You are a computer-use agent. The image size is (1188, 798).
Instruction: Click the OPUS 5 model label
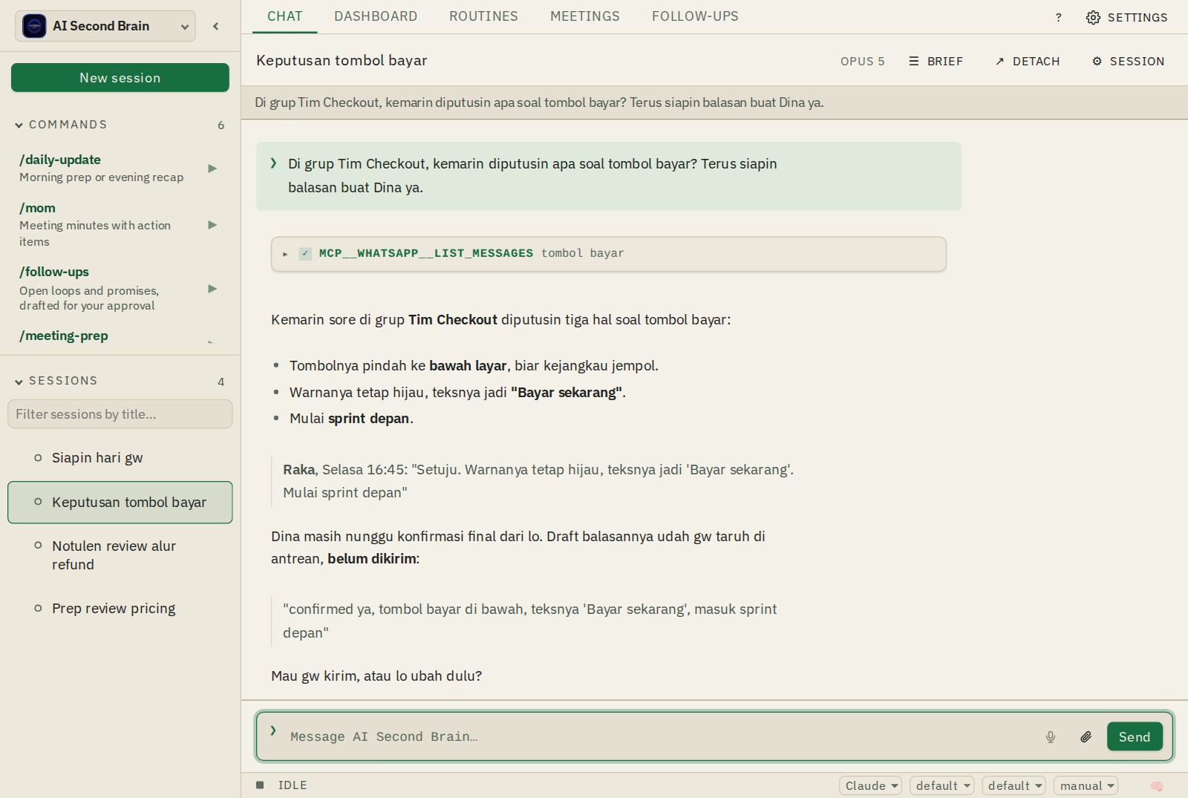pyautogui.click(x=863, y=61)
